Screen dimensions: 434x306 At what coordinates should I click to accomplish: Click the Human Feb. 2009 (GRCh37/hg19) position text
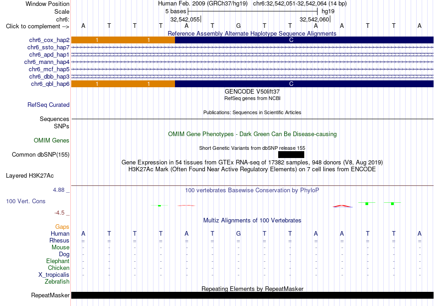click(204, 4)
